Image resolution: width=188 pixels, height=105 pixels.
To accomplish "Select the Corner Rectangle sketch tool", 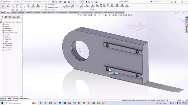I will click(x=13, y=7).
